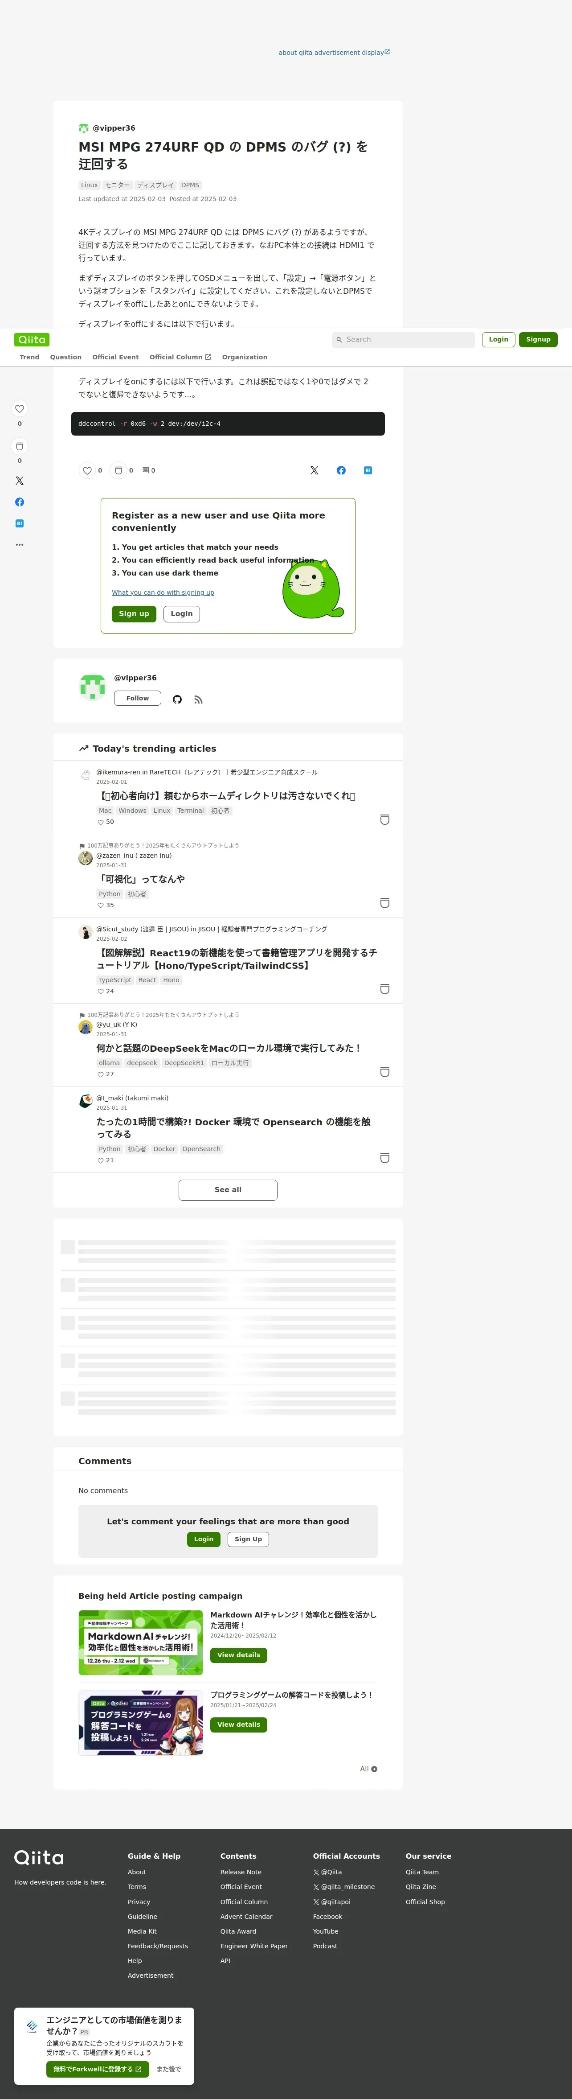Click the All arrow icon in campaigns
The height and width of the screenshot is (2099, 572).
pyautogui.click(x=373, y=1769)
